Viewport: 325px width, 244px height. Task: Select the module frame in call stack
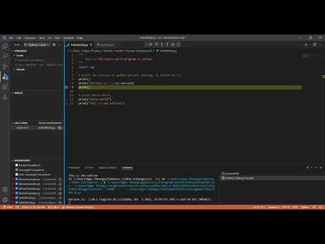tap(36, 127)
